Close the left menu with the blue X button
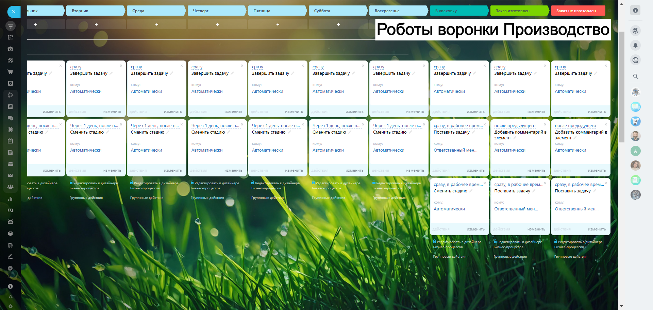 tap(14, 12)
